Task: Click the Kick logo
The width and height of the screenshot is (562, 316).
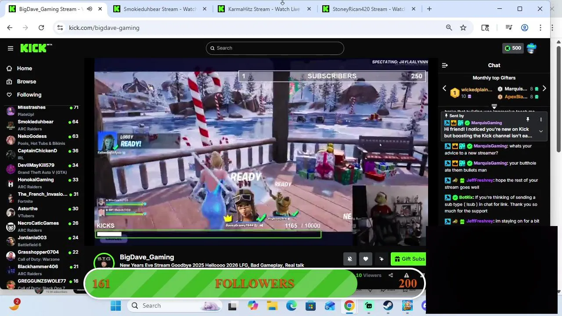Action: tap(36, 48)
